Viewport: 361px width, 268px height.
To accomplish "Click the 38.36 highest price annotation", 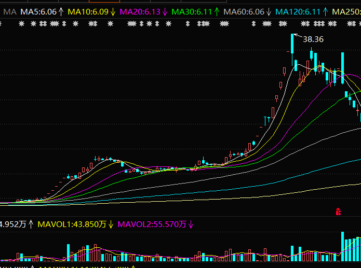I will (313, 39).
